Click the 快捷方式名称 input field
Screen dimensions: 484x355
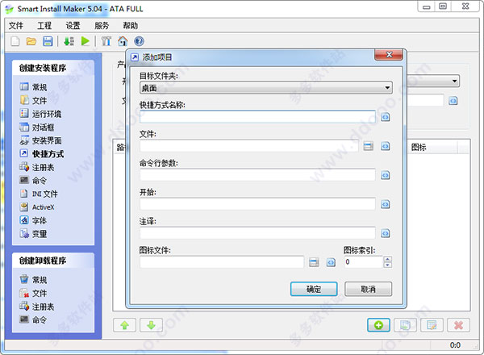[258, 117]
